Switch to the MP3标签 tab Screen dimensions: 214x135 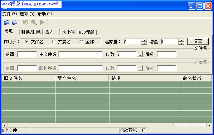point(87,32)
